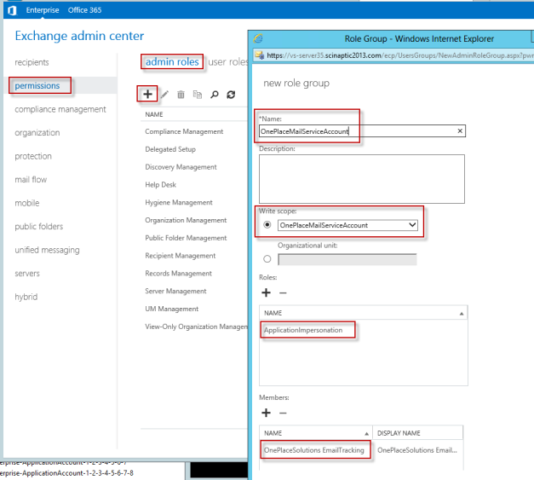The height and width of the screenshot is (480, 534).
Task: Open protection in the left navigation
Action: pyautogui.click(x=33, y=156)
